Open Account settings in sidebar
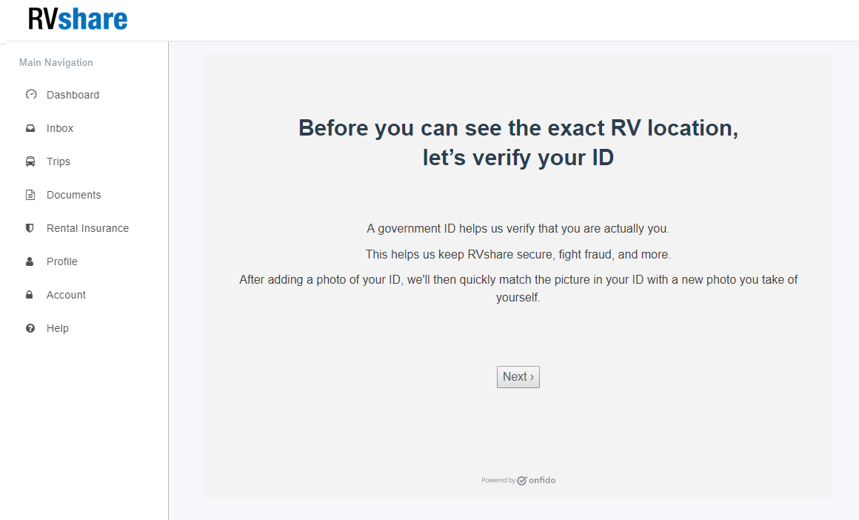The height and width of the screenshot is (520, 859). [x=67, y=295]
